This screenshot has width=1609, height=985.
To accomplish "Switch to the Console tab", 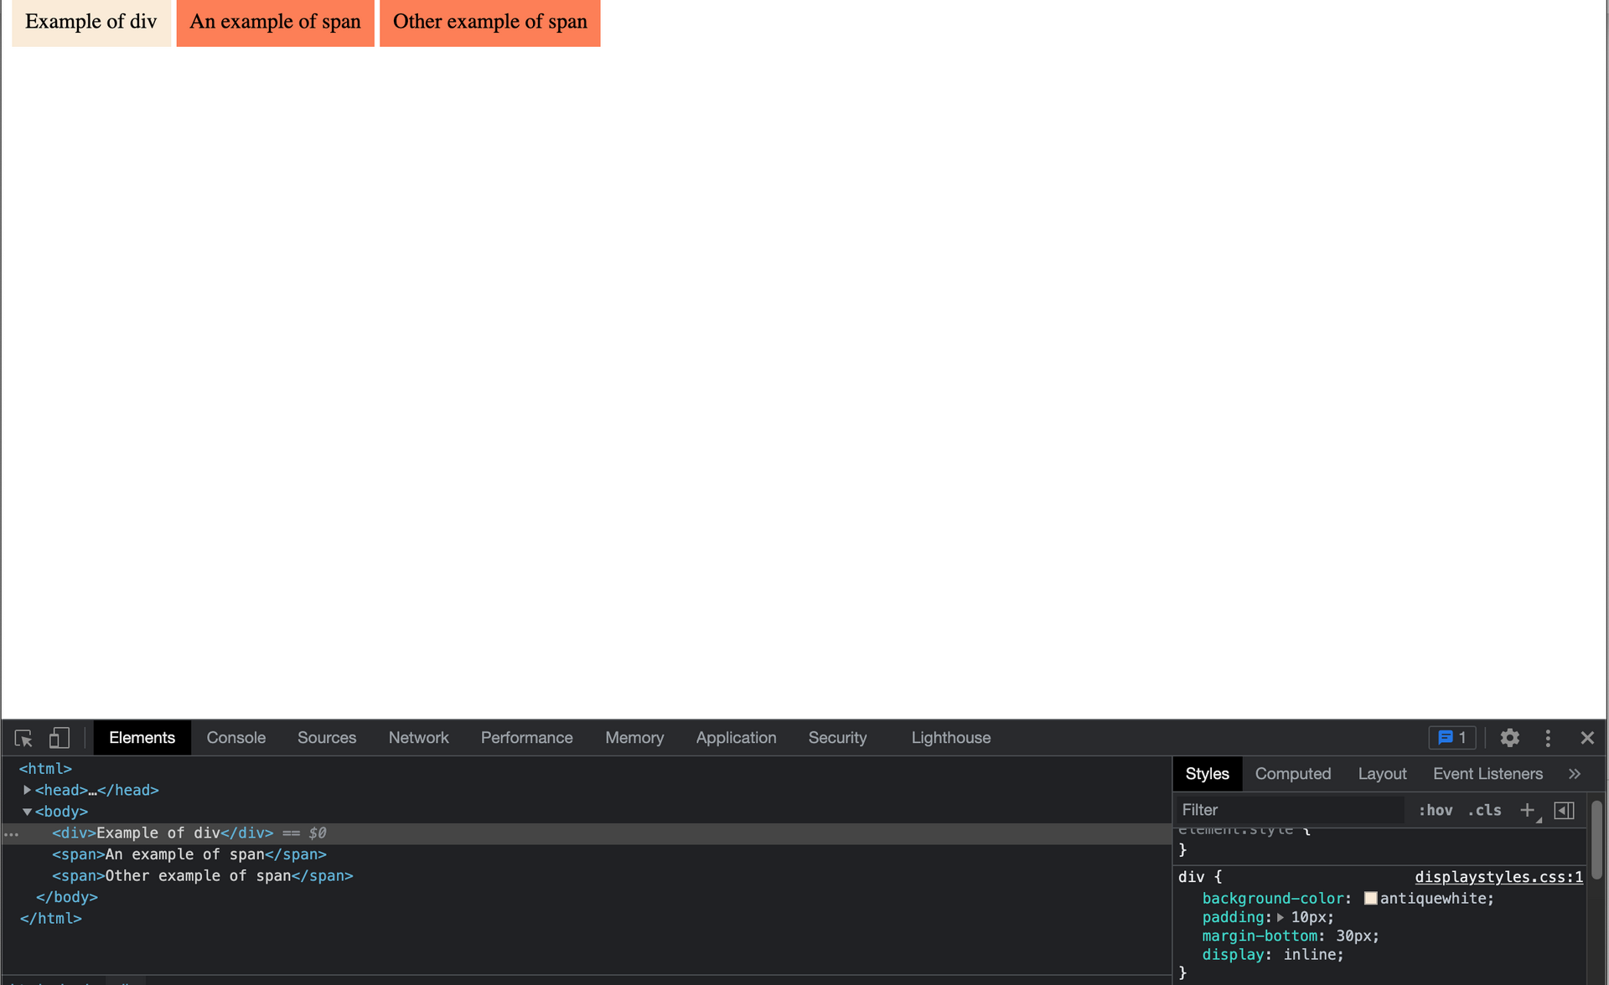I will point(235,738).
